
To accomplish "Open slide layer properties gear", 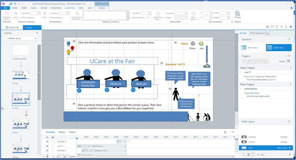I will pyautogui.click(x=290, y=154).
